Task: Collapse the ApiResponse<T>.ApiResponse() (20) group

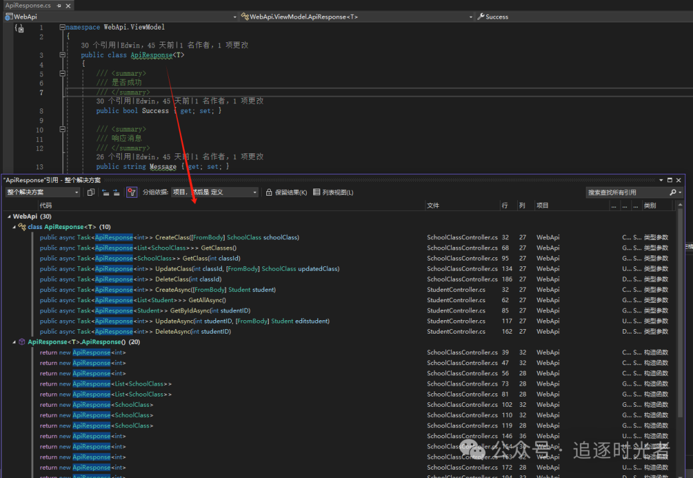Action: coord(14,342)
